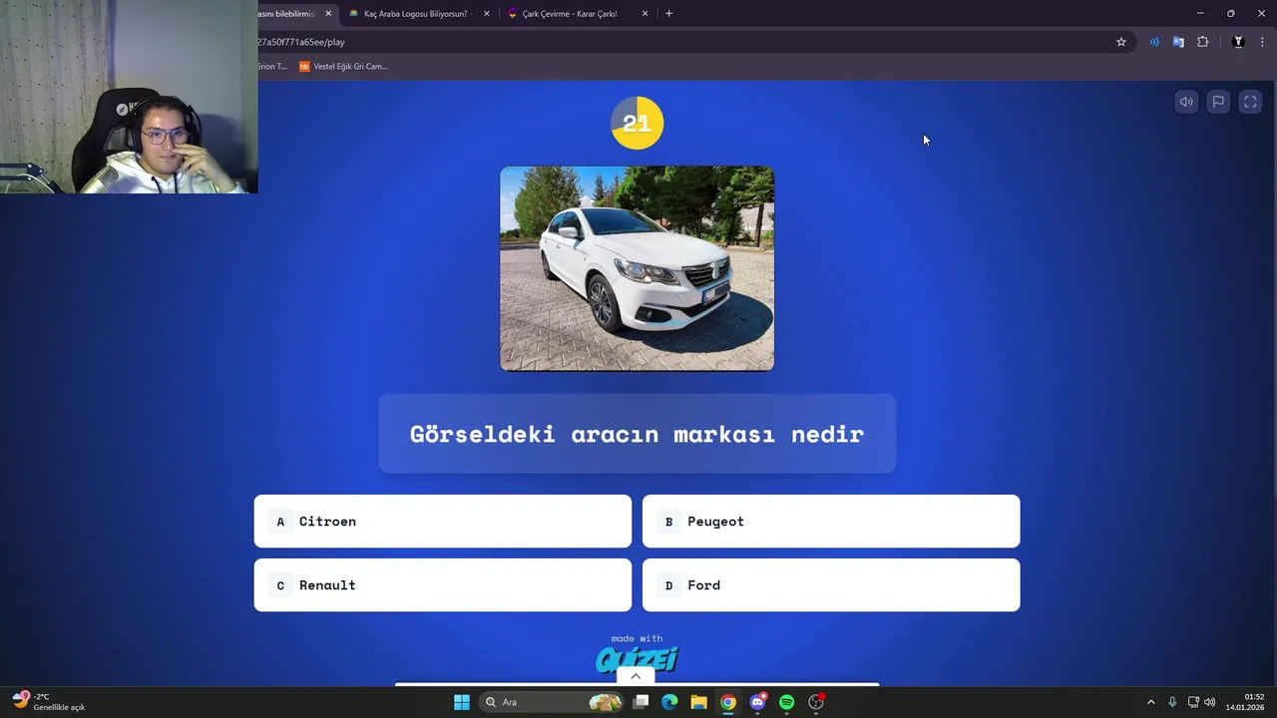Open the Extensions puzzle menu
The width and height of the screenshot is (1277, 718).
[x=1202, y=42]
